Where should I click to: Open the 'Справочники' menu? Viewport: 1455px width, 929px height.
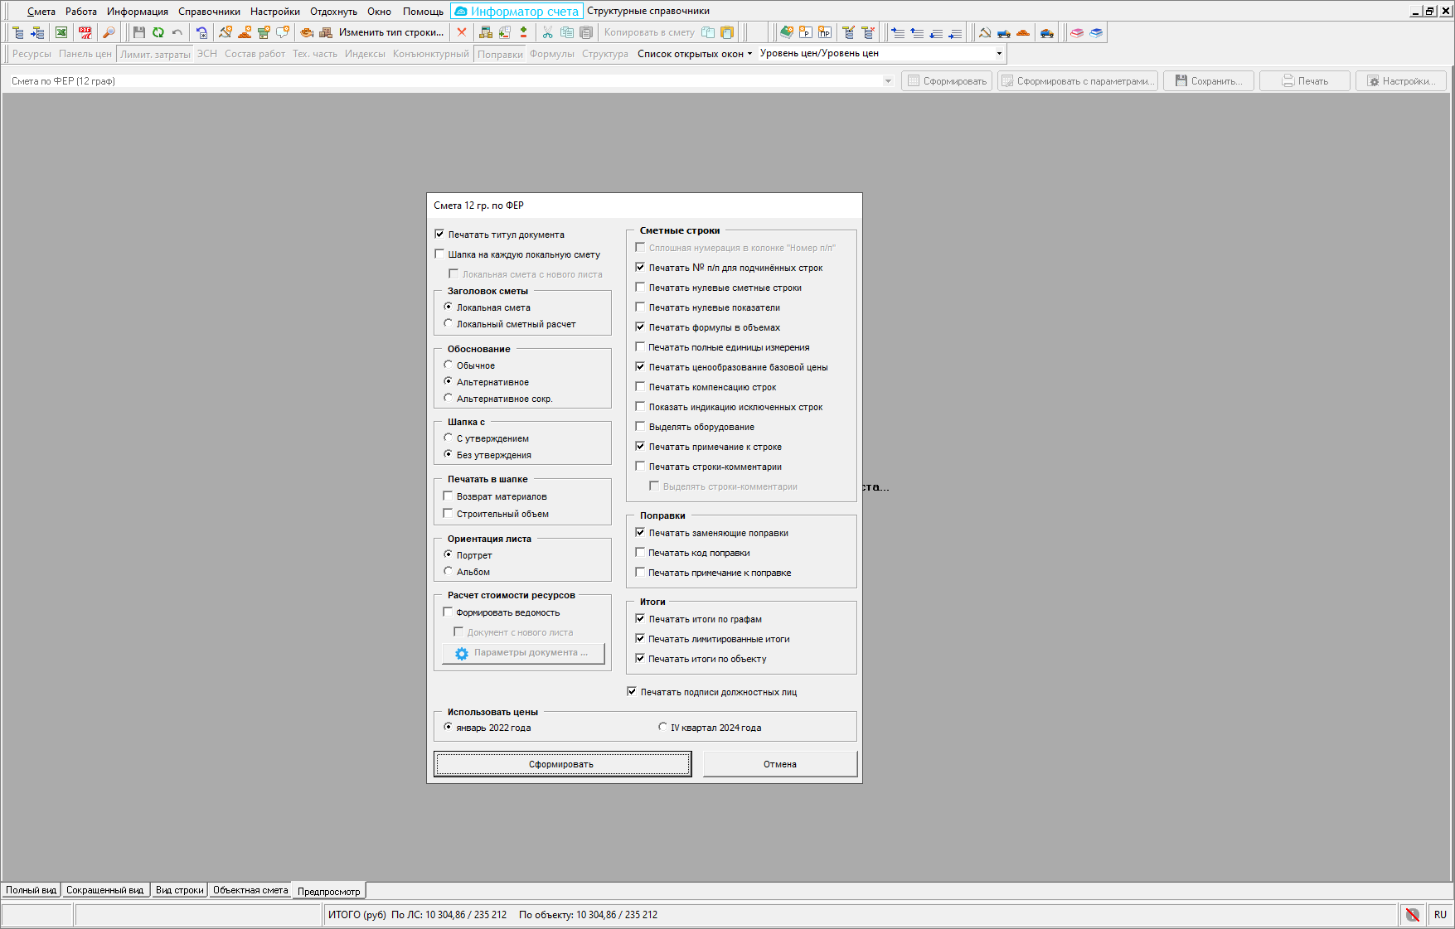(x=209, y=12)
